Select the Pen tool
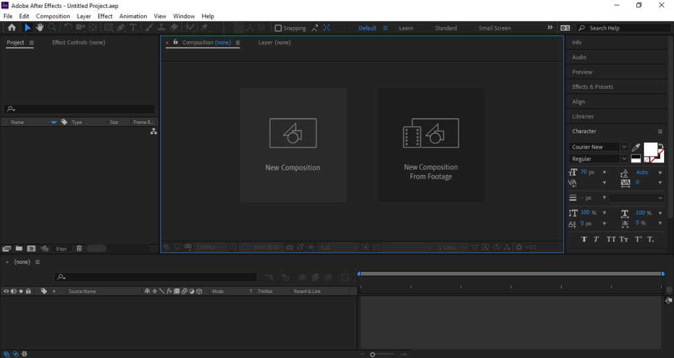 121,28
